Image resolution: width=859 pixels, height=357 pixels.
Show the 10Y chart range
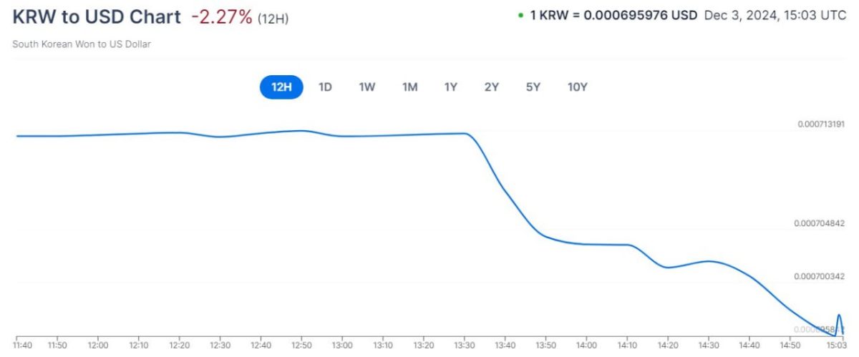click(577, 87)
